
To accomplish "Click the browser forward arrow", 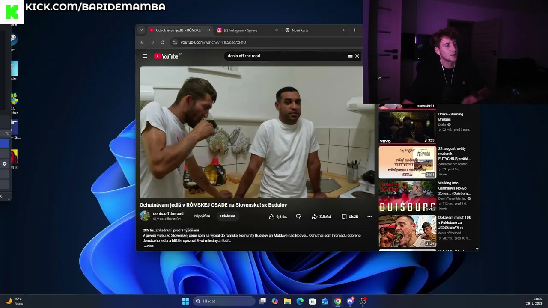I will pos(152,42).
